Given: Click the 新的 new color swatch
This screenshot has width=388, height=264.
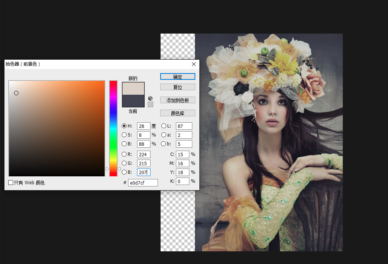Looking at the screenshot, I should (133, 89).
